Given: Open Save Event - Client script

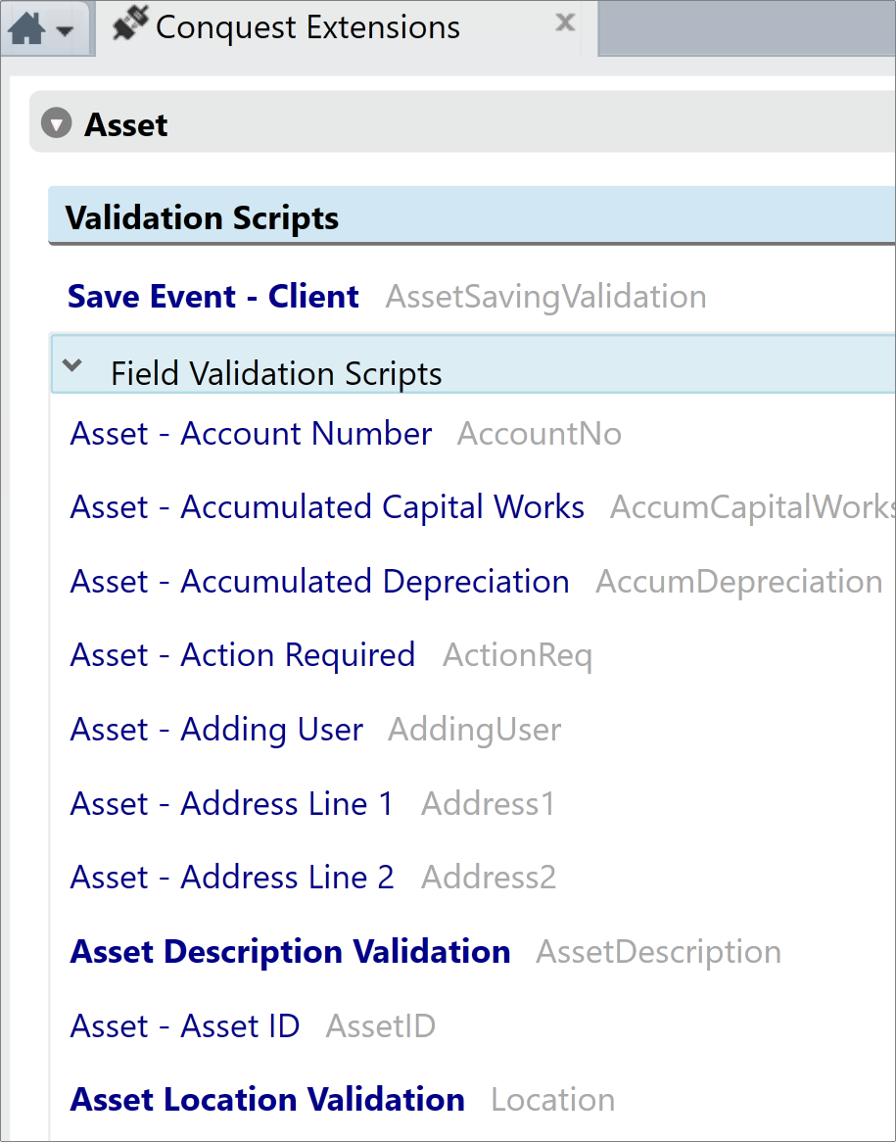Looking at the screenshot, I should pos(213,297).
